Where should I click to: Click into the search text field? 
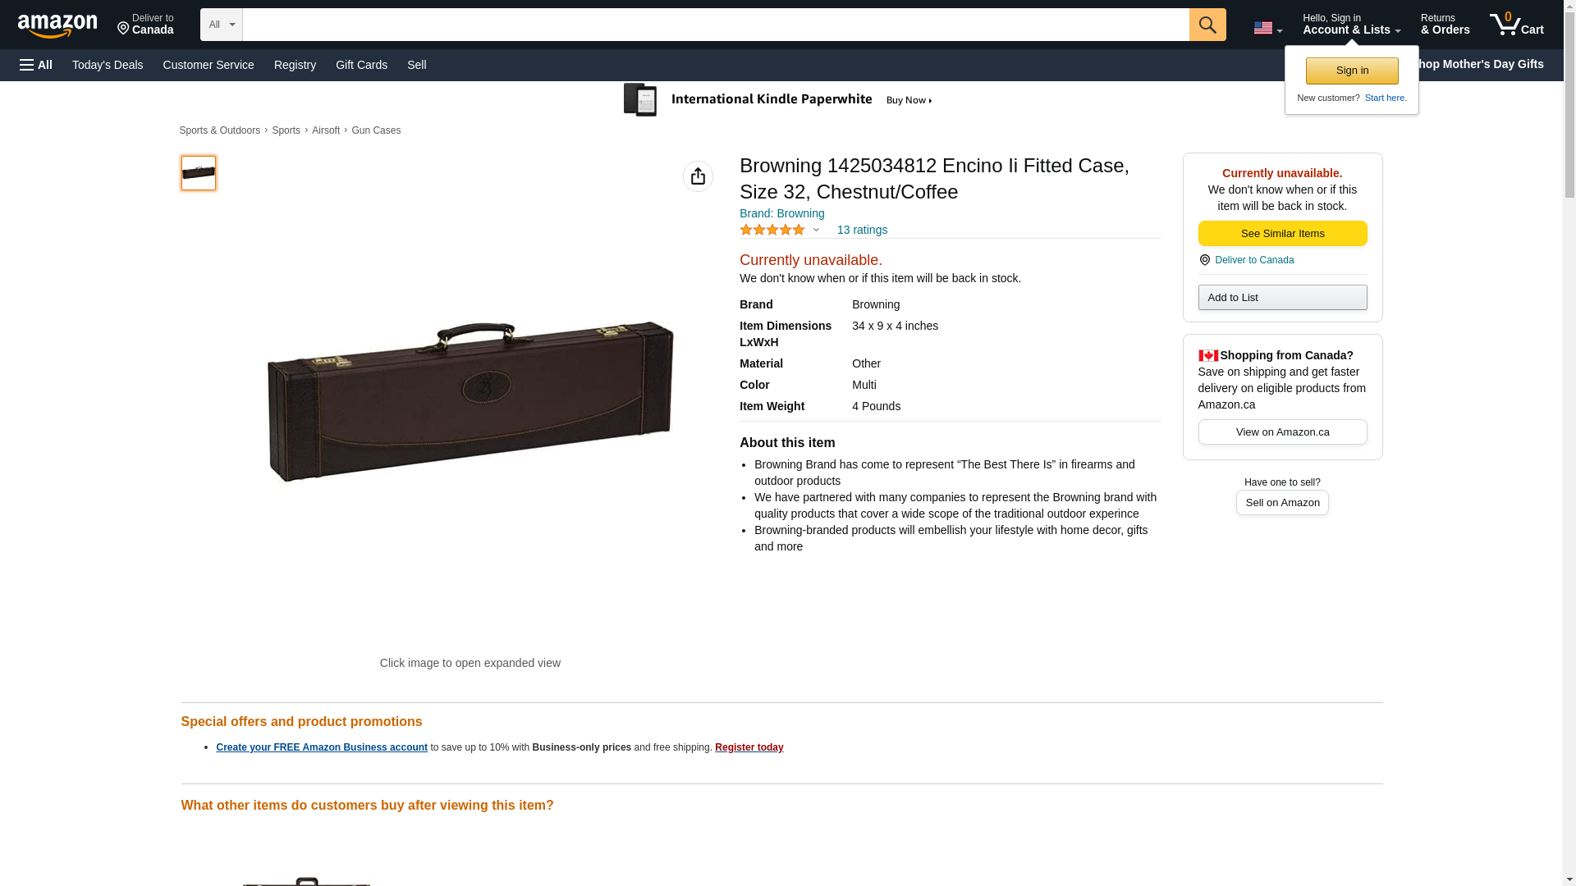(715, 25)
